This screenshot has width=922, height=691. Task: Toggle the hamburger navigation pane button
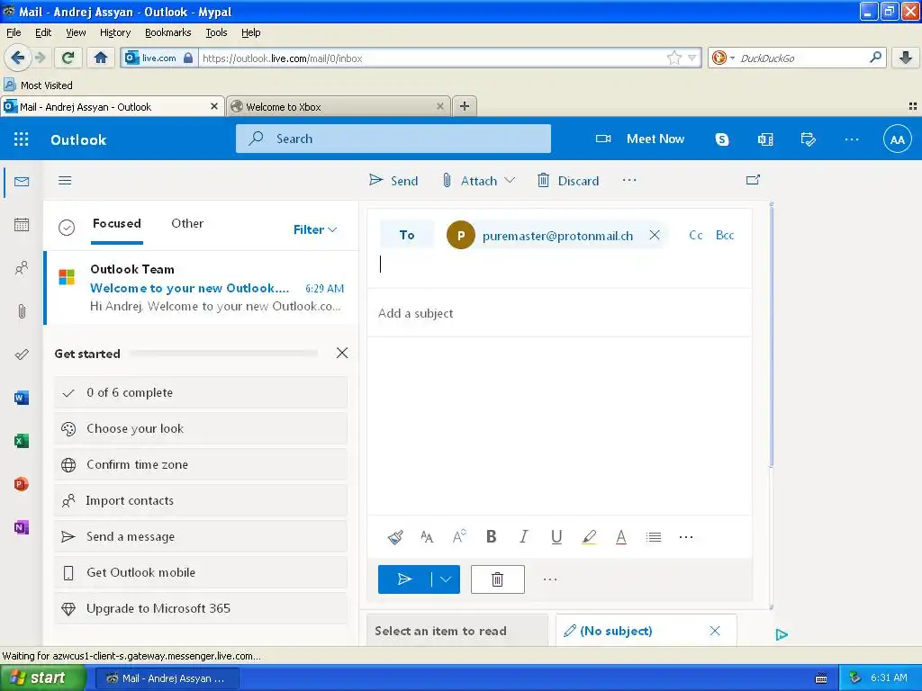(x=65, y=180)
